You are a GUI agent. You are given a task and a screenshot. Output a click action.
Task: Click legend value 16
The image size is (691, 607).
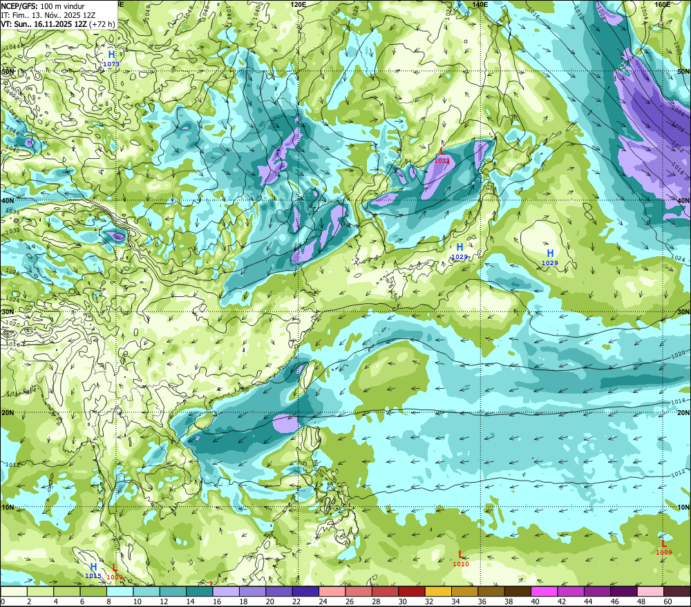(217, 601)
